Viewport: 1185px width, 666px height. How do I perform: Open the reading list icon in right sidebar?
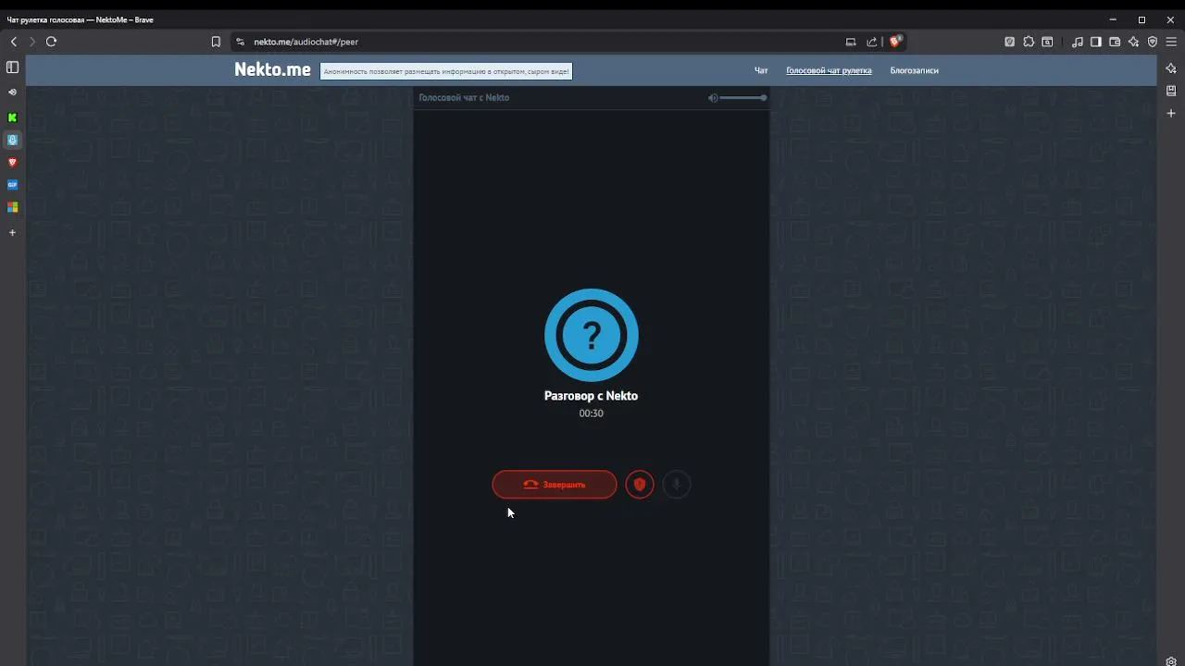(x=1171, y=91)
